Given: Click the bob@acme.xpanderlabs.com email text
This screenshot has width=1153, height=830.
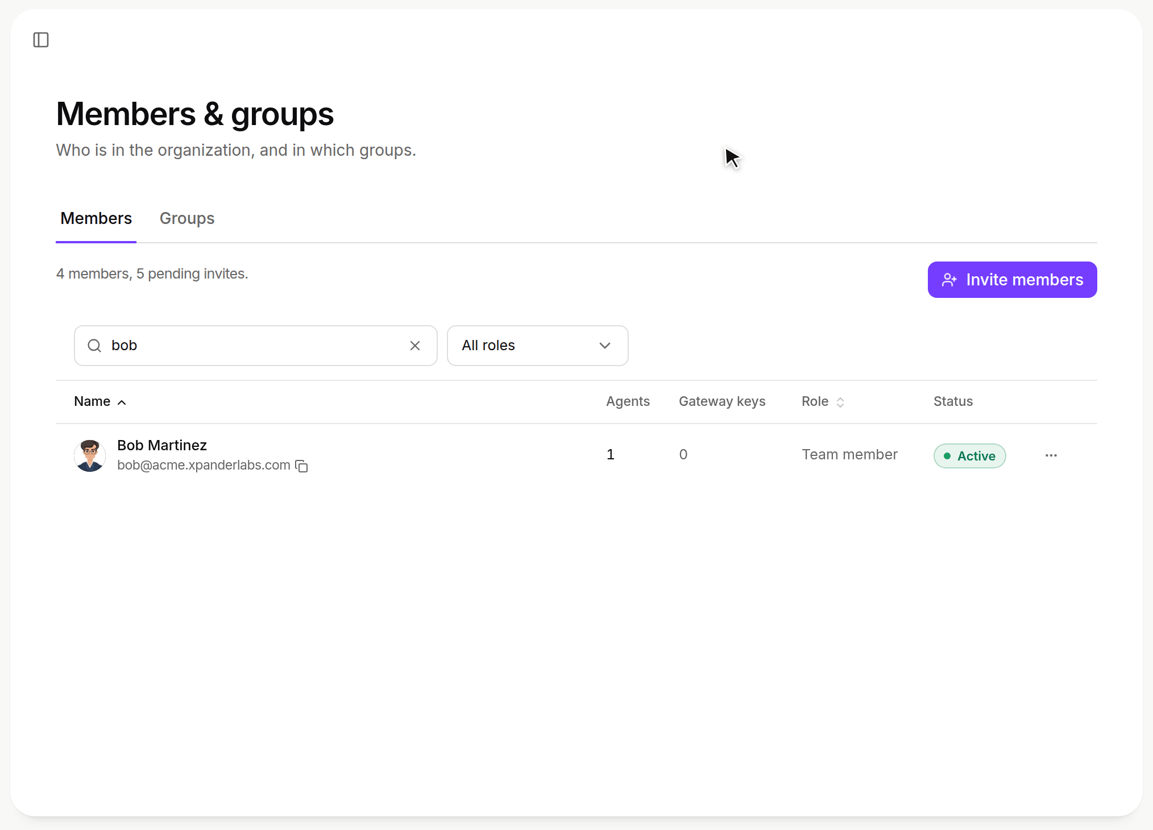Looking at the screenshot, I should [x=204, y=465].
